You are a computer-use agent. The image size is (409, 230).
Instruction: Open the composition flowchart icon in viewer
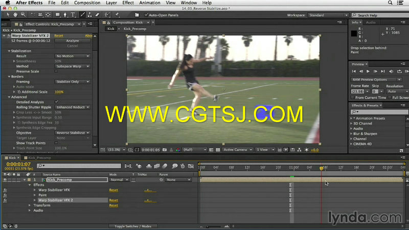pos(299,150)
